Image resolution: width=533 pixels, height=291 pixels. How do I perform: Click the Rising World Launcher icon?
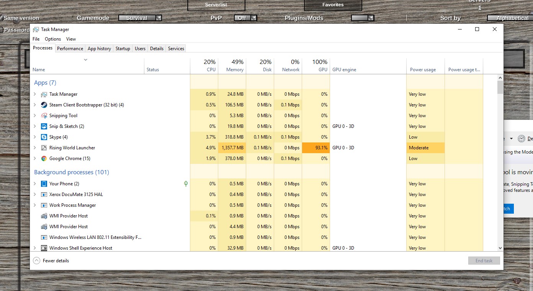(x=44, y=148)
